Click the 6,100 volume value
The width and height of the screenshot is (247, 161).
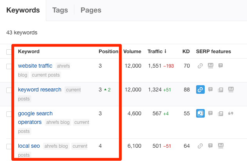tap(134, 146)
